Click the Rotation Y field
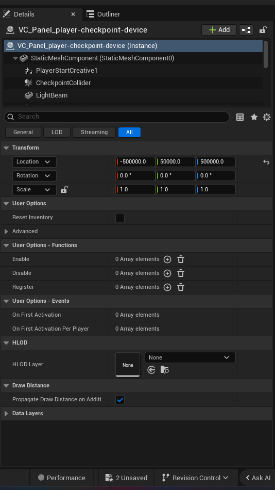This screenshot has width=275, height=490. click(x=176, y=175)
